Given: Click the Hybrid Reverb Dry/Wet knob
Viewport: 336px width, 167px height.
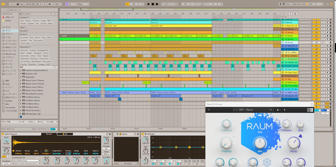Looking at the screenshot, I should point(106,161).
